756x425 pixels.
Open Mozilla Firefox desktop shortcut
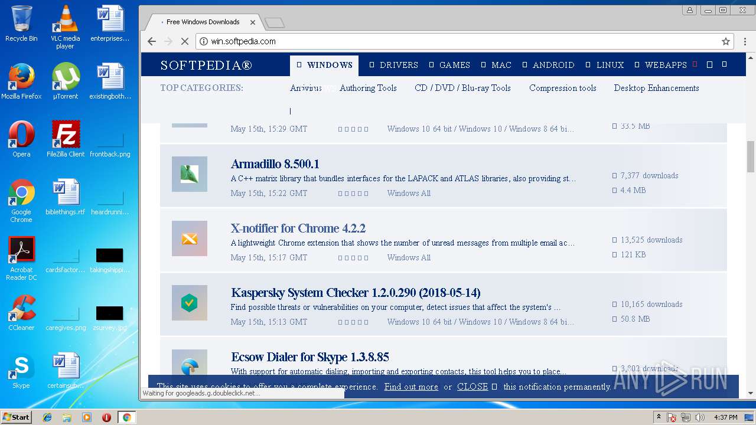(21, 81)
